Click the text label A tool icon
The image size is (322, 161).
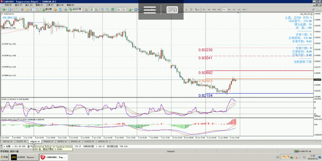186,10
